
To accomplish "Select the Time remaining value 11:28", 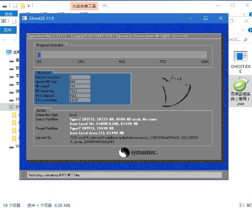I will point(80,100).
